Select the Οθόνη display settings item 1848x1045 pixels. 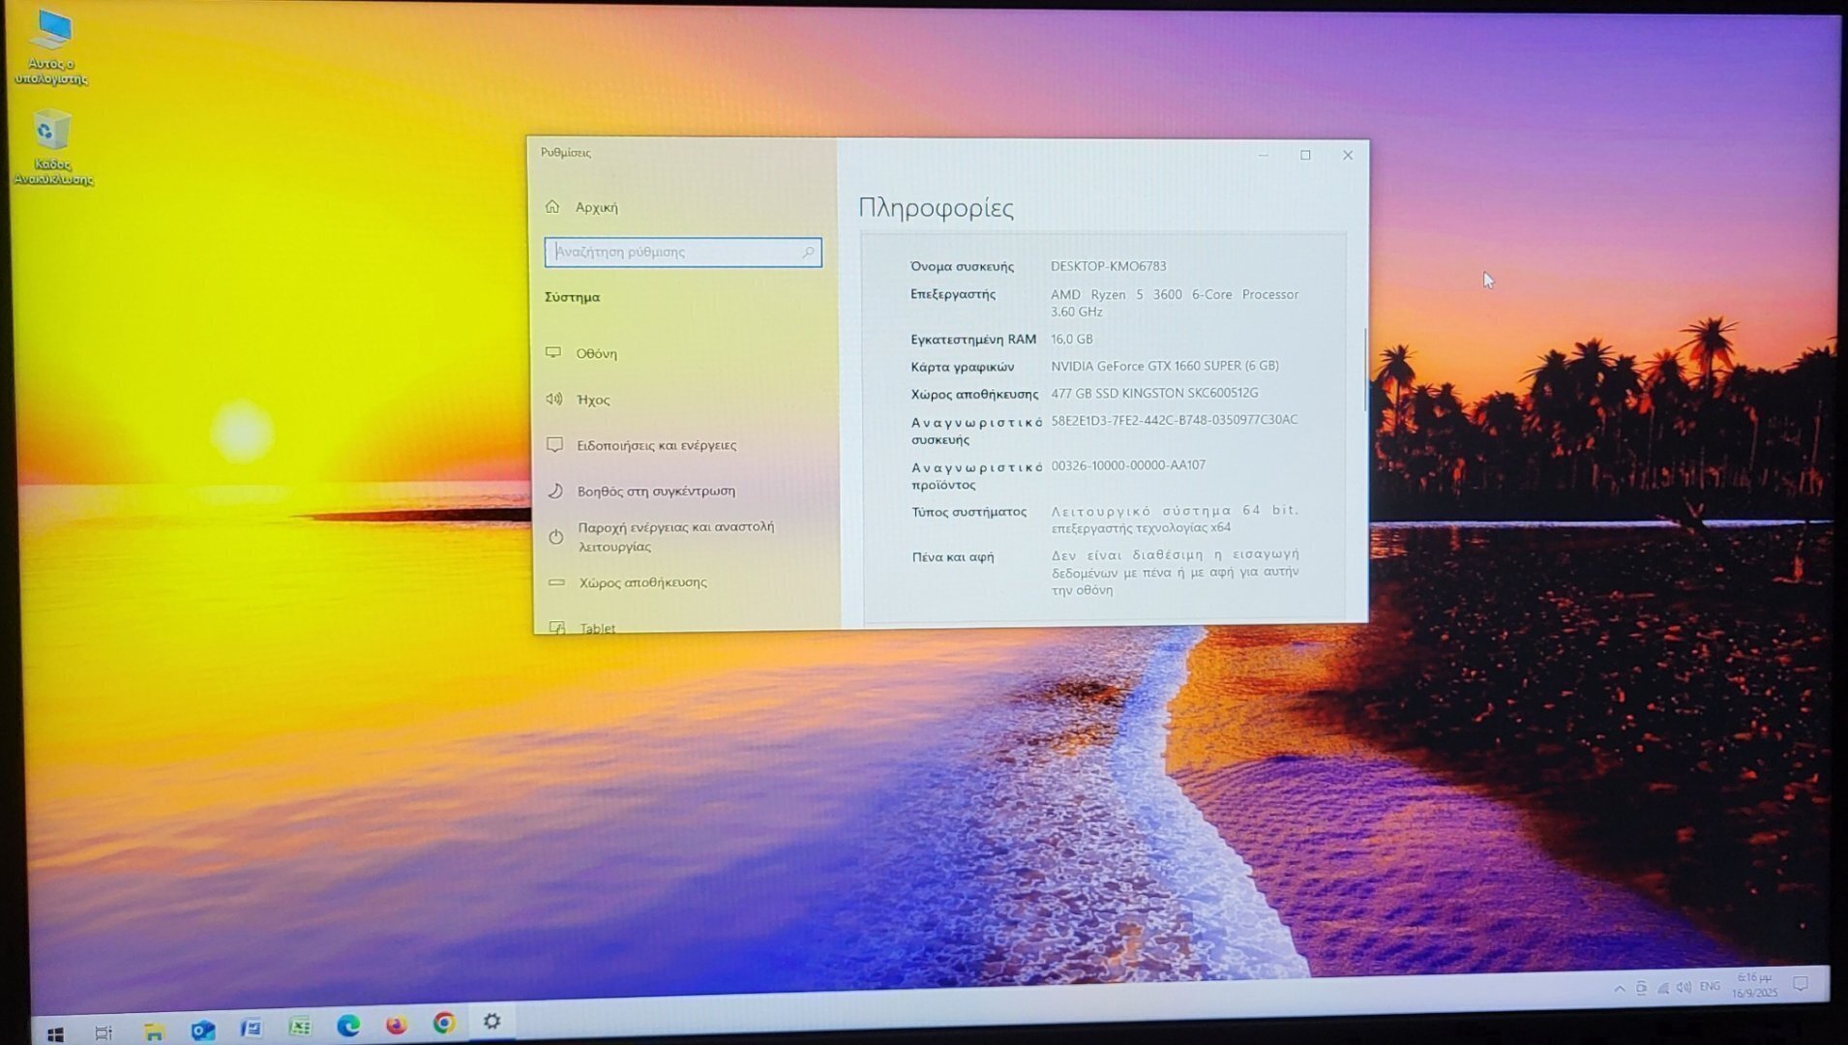[x=596, y=354]
